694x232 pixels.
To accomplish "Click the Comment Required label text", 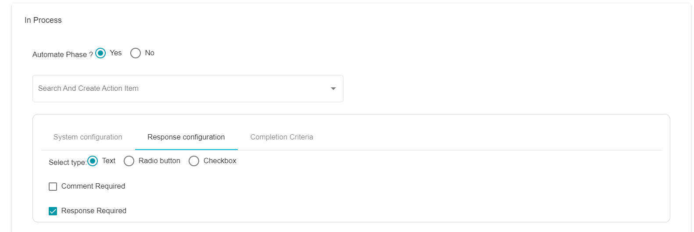I will point(93,186).
